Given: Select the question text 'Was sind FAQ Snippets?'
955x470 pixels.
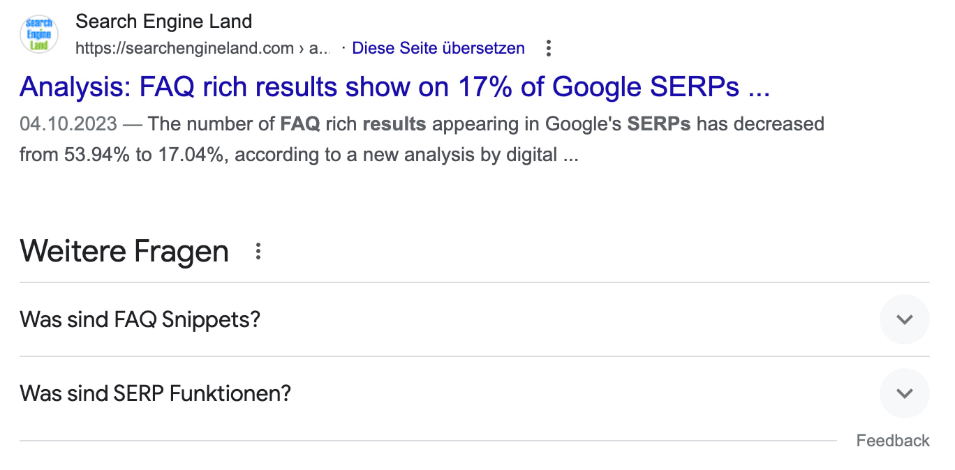Looking at the screenshot, I should [140, 319].
